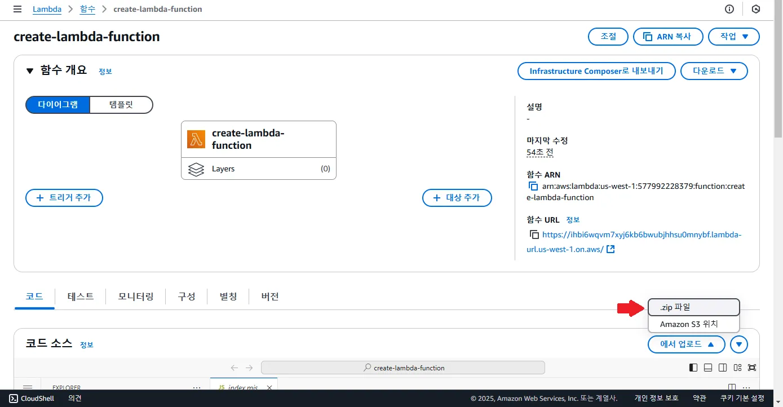Go forward in code editor history
Image resolution: width=783 pixels, height=407 pixels.
tap(249, 368)
